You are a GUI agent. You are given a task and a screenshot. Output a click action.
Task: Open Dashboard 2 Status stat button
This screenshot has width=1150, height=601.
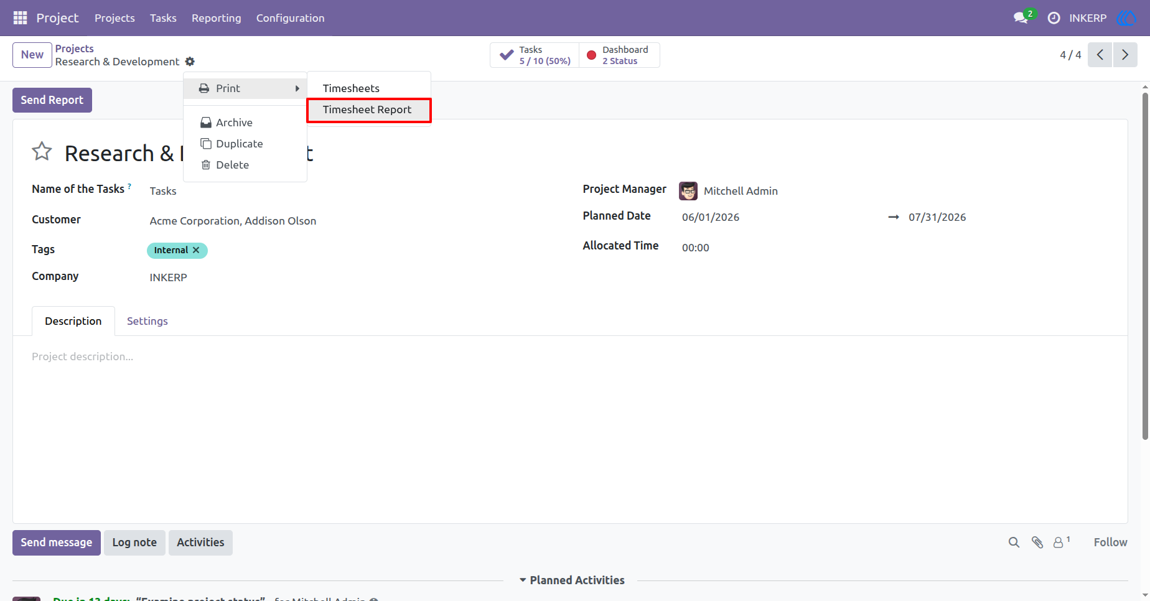click(x=619, y=55)
